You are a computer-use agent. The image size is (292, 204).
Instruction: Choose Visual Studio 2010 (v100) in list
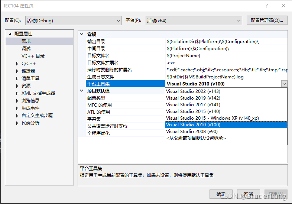(226, 125)
